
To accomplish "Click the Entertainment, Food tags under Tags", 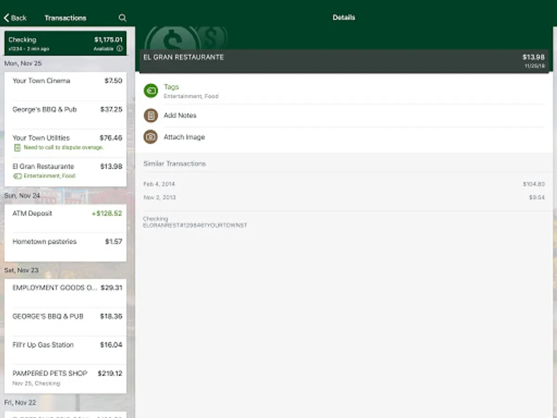I will click(x=191, y=96).
